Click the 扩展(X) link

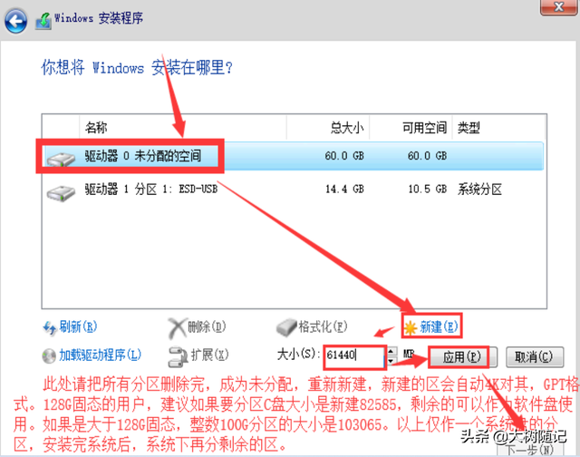(x=209, y=355)
